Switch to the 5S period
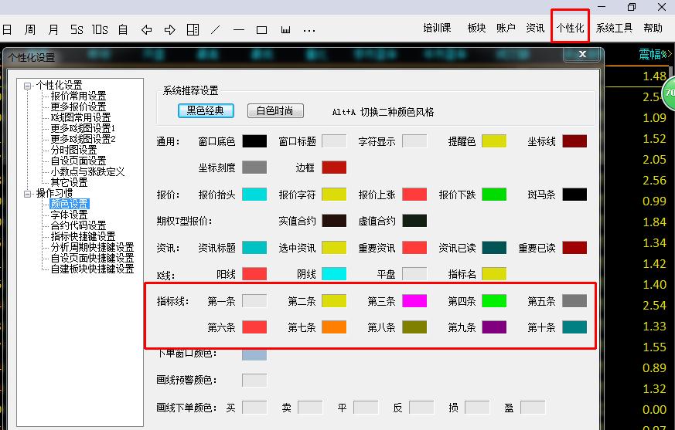 76,30
